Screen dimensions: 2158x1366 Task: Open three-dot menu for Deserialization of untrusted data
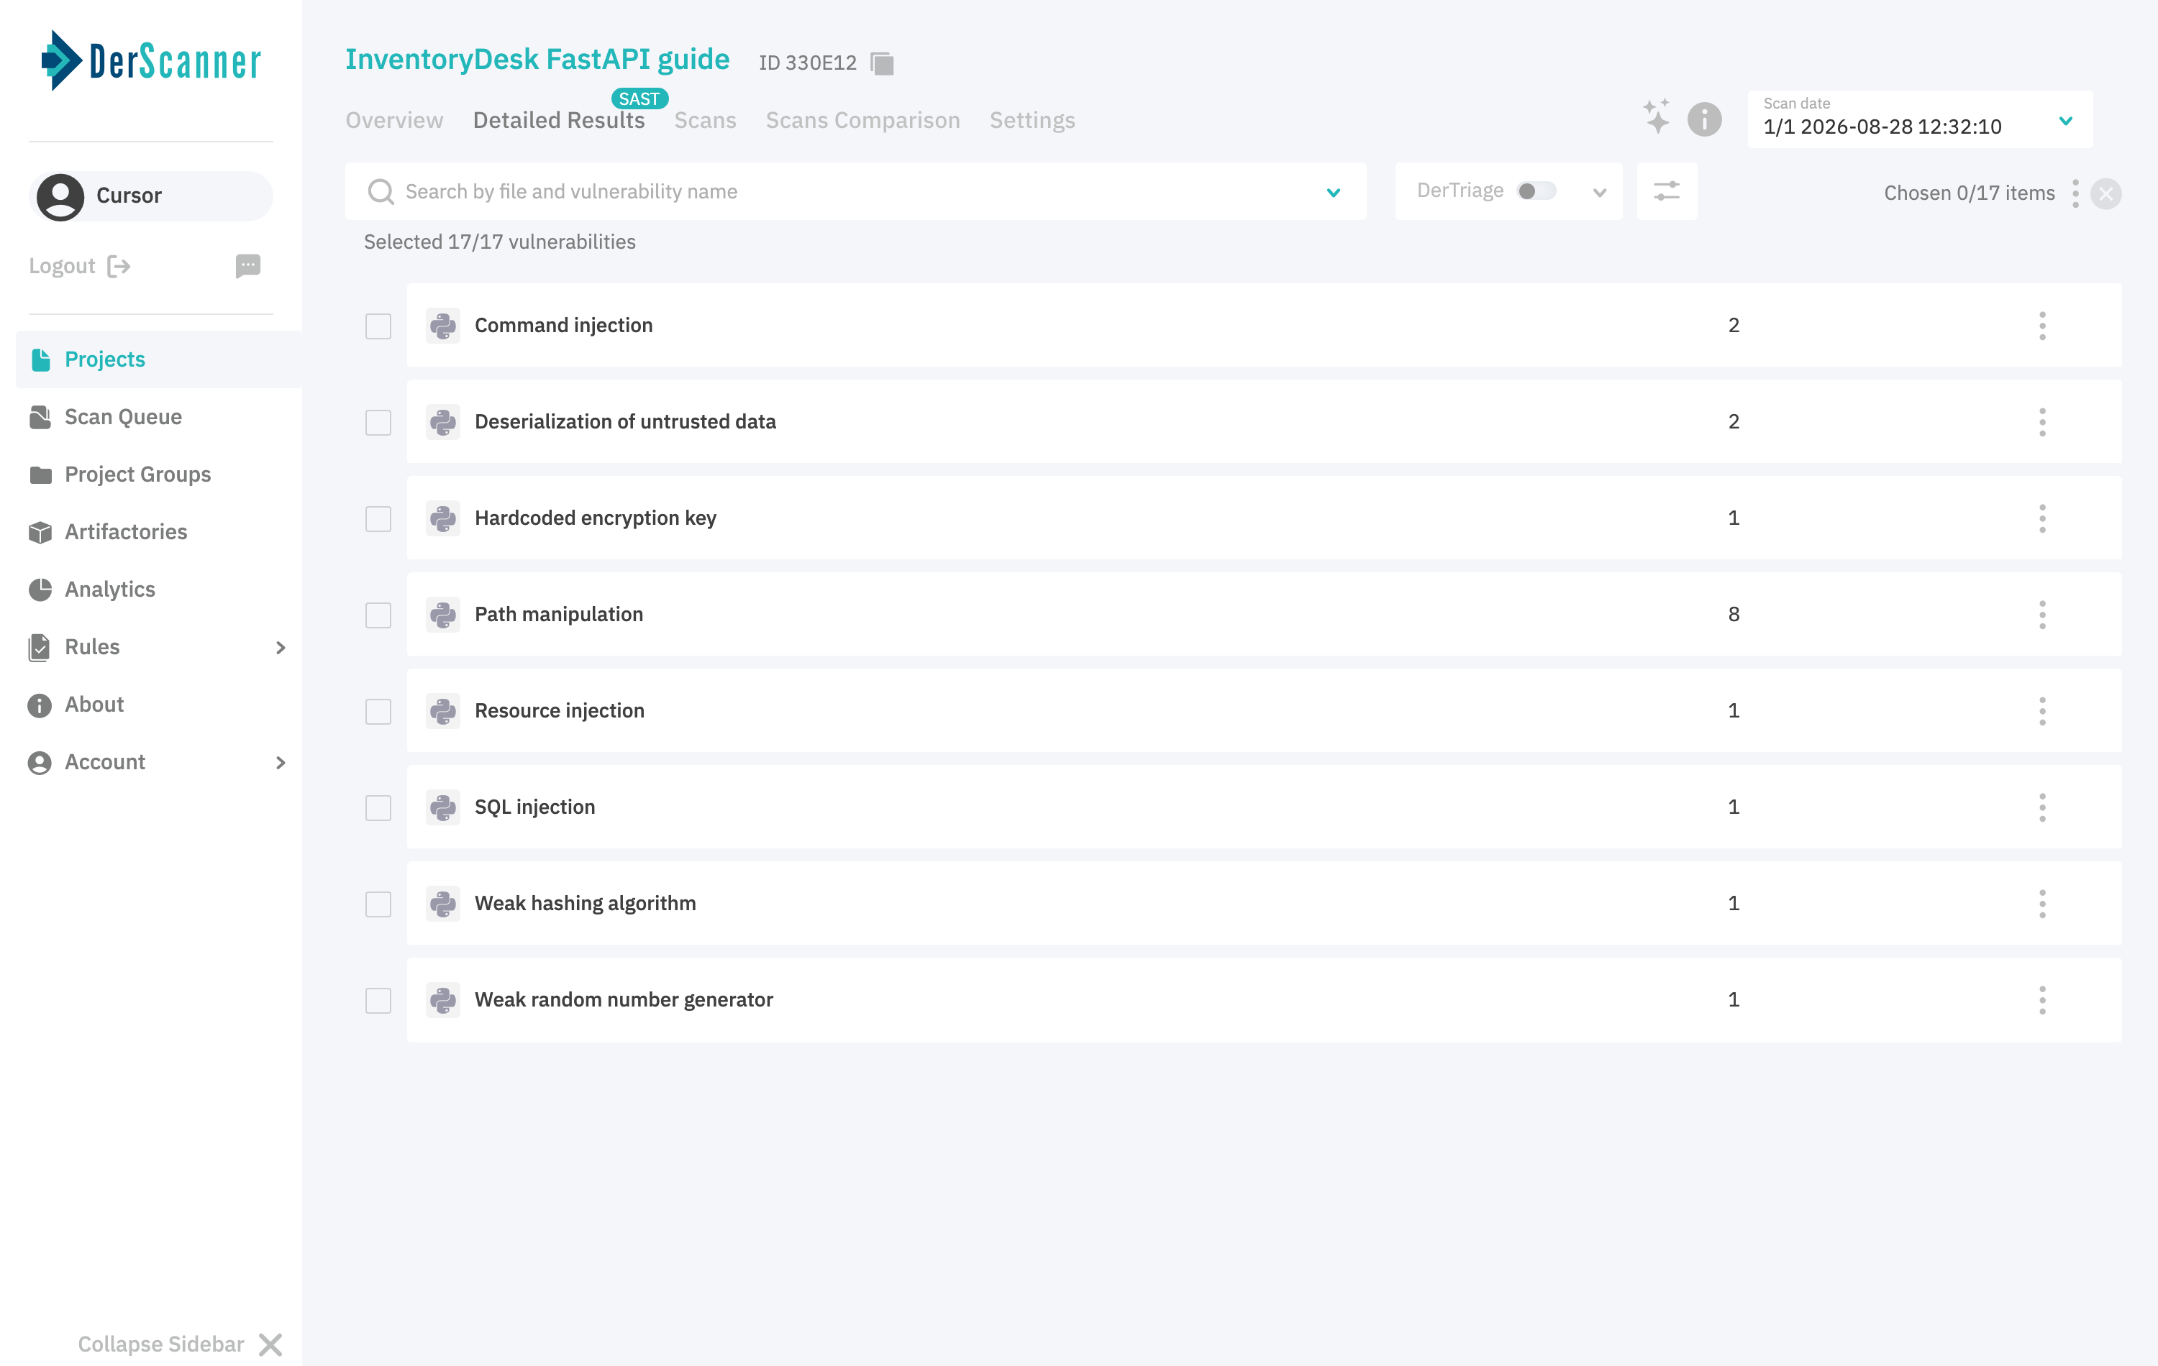pyautogui.click(x=2042, y=422)
